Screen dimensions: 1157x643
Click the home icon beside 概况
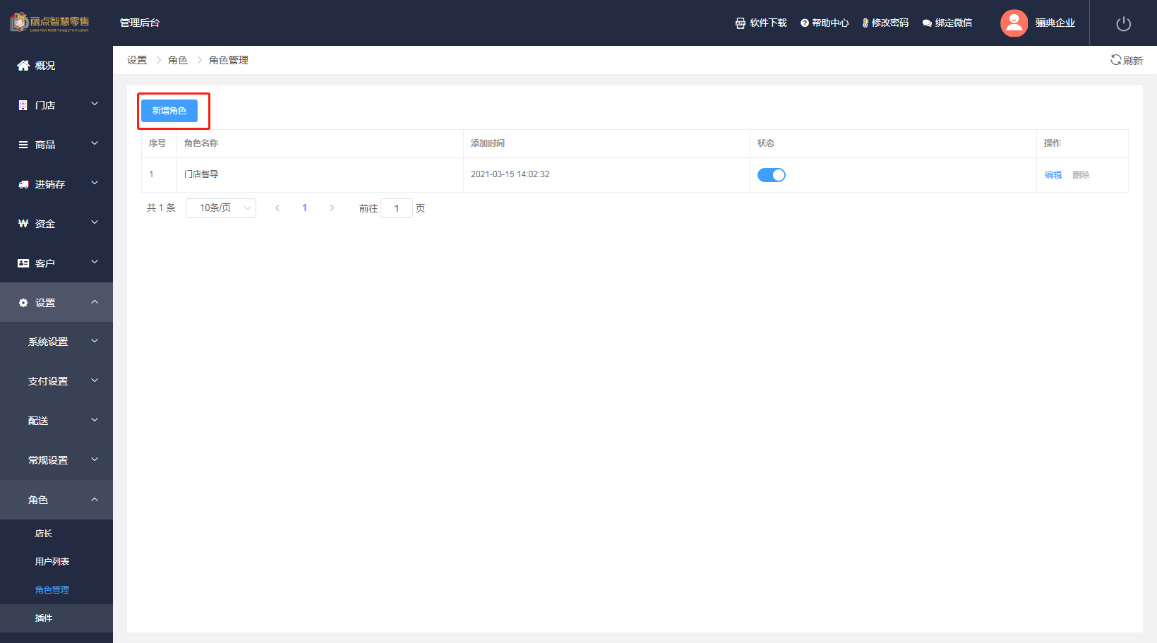(x=23, y=66)
